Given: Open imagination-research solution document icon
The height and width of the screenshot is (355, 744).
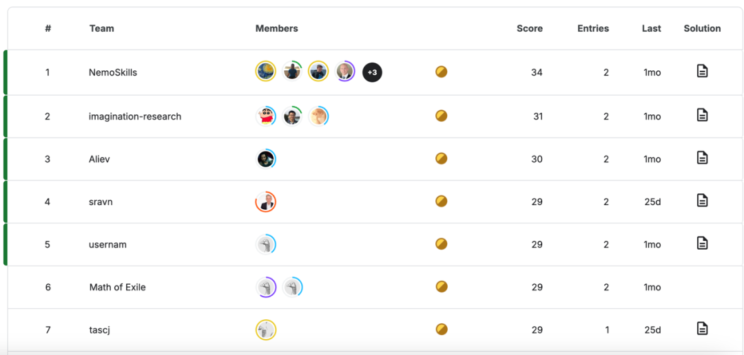Looking at the screenshot, I should (x=702, y=115).
